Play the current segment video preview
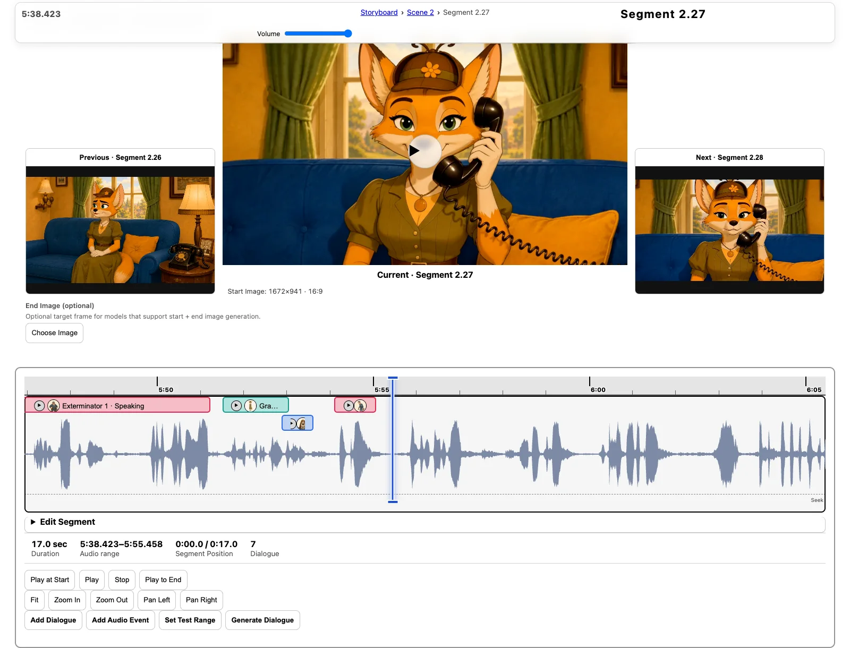Viewport: 850px width, 648px height. [424, 151]
